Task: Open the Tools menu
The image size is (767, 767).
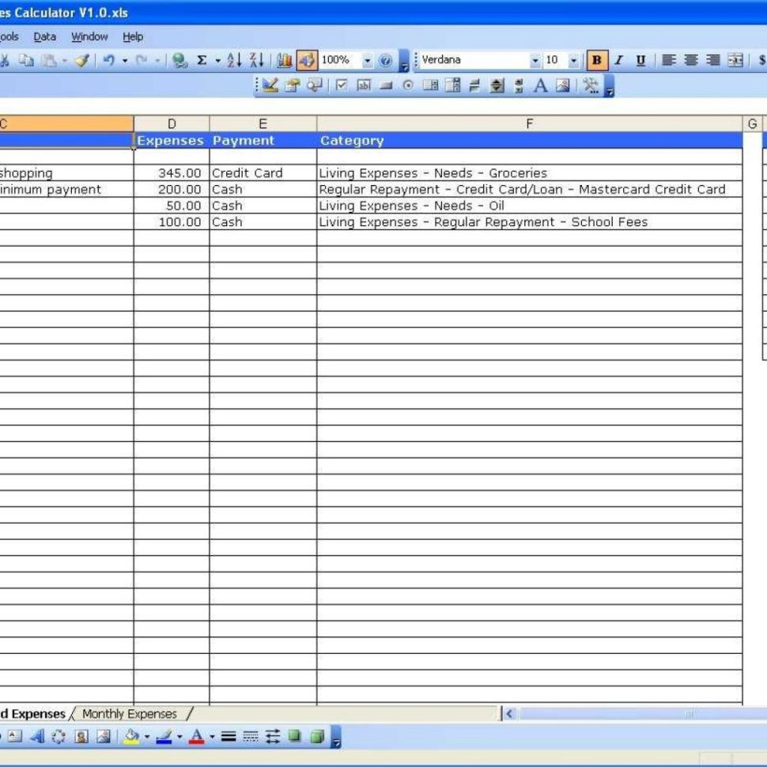Action: point(6,36)
